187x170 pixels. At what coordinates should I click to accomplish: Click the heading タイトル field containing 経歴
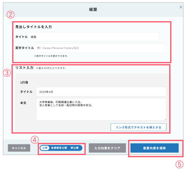[x=93, y=37]
